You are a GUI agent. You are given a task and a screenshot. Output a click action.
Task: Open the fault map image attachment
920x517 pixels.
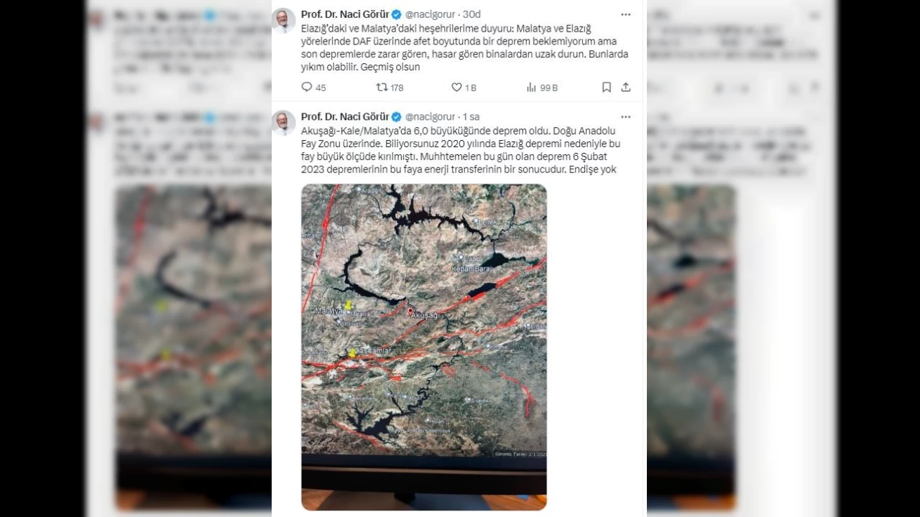pos(424,348)
